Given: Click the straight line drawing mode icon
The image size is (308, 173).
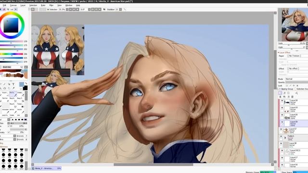Looking at the screenshot, I should coord(125,9).
